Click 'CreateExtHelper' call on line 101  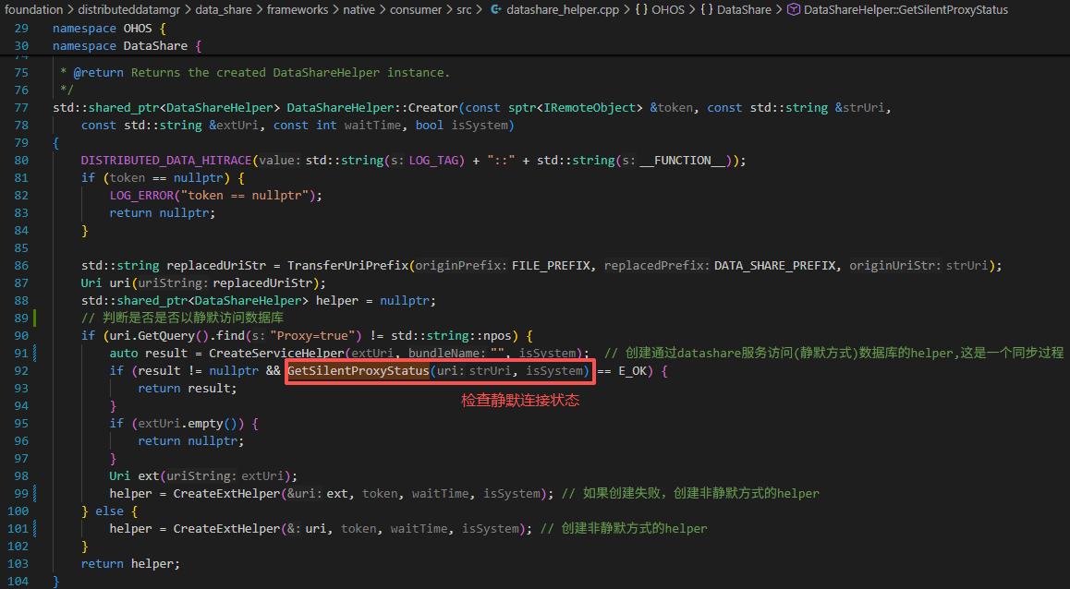tap(226, 528)
